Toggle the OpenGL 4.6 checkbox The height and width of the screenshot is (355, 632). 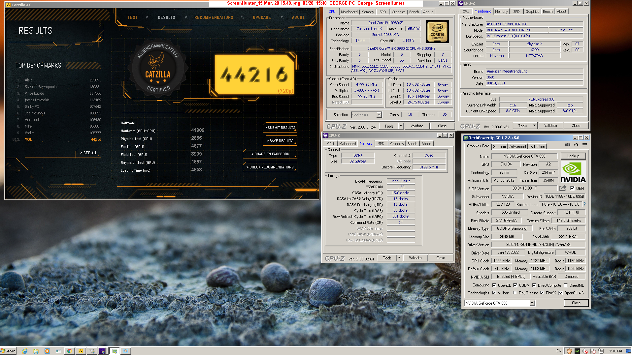[560, 293]
